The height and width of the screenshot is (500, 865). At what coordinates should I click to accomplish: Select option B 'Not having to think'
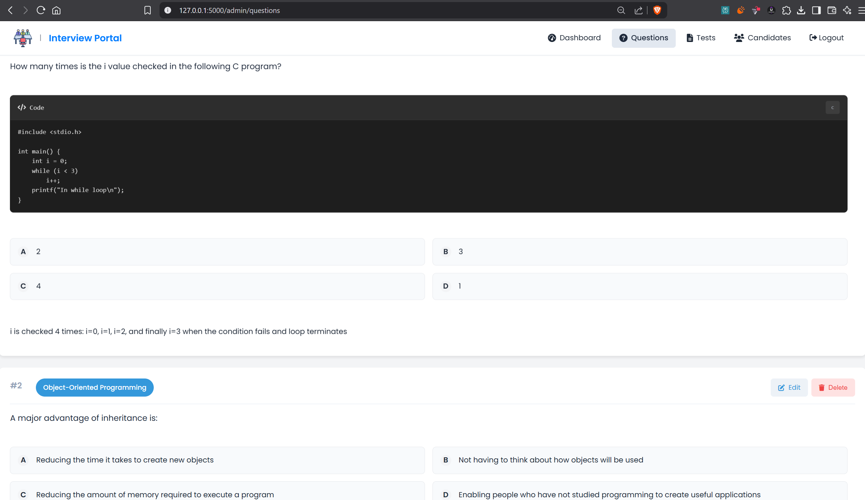click(640, 460)
